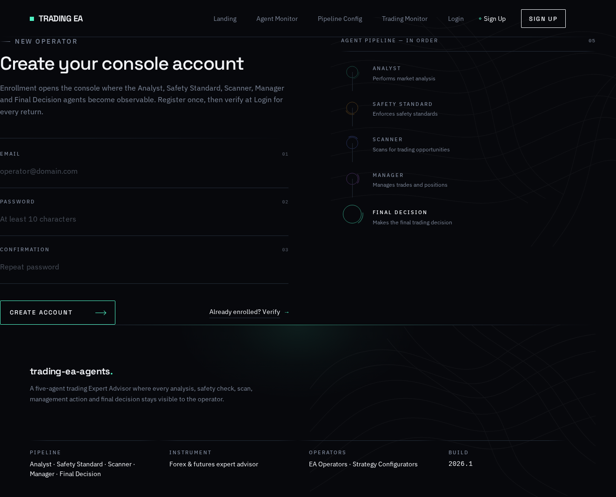Image resolution: width=616 pixels, height=497 pixels.
Task: Click the green square Trading EA logo
Action: coord(32,19)
